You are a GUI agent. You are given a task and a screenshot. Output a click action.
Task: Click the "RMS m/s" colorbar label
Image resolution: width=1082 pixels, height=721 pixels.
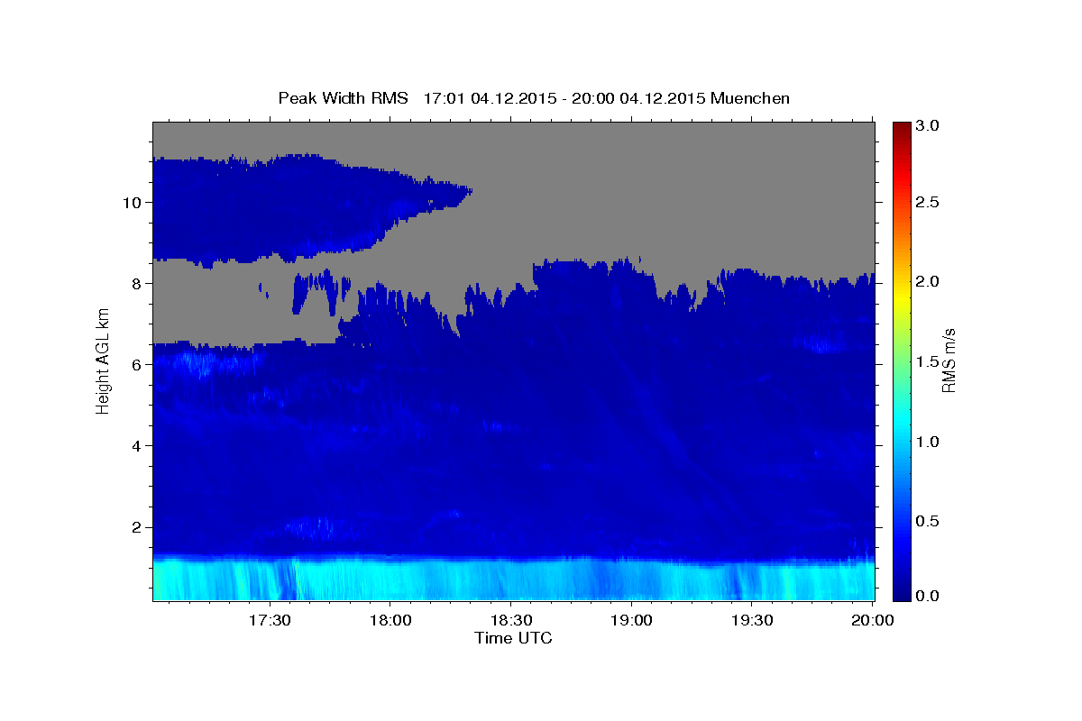(x=948, y=360)
